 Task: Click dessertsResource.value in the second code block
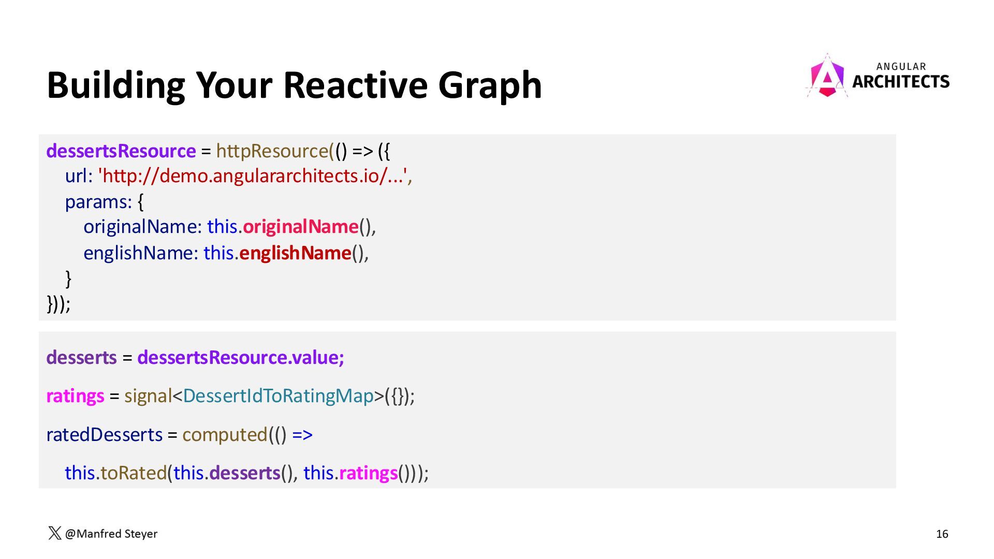point(240,357)
